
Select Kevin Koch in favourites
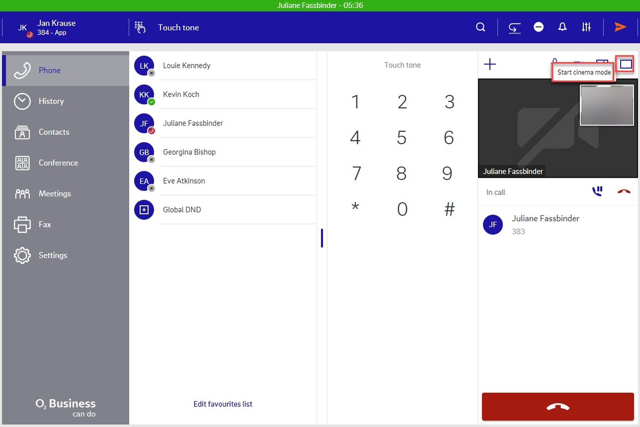tap(181, 94)
